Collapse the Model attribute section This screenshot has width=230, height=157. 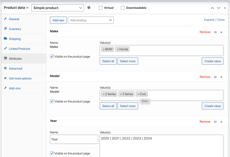tap(221, 77)
